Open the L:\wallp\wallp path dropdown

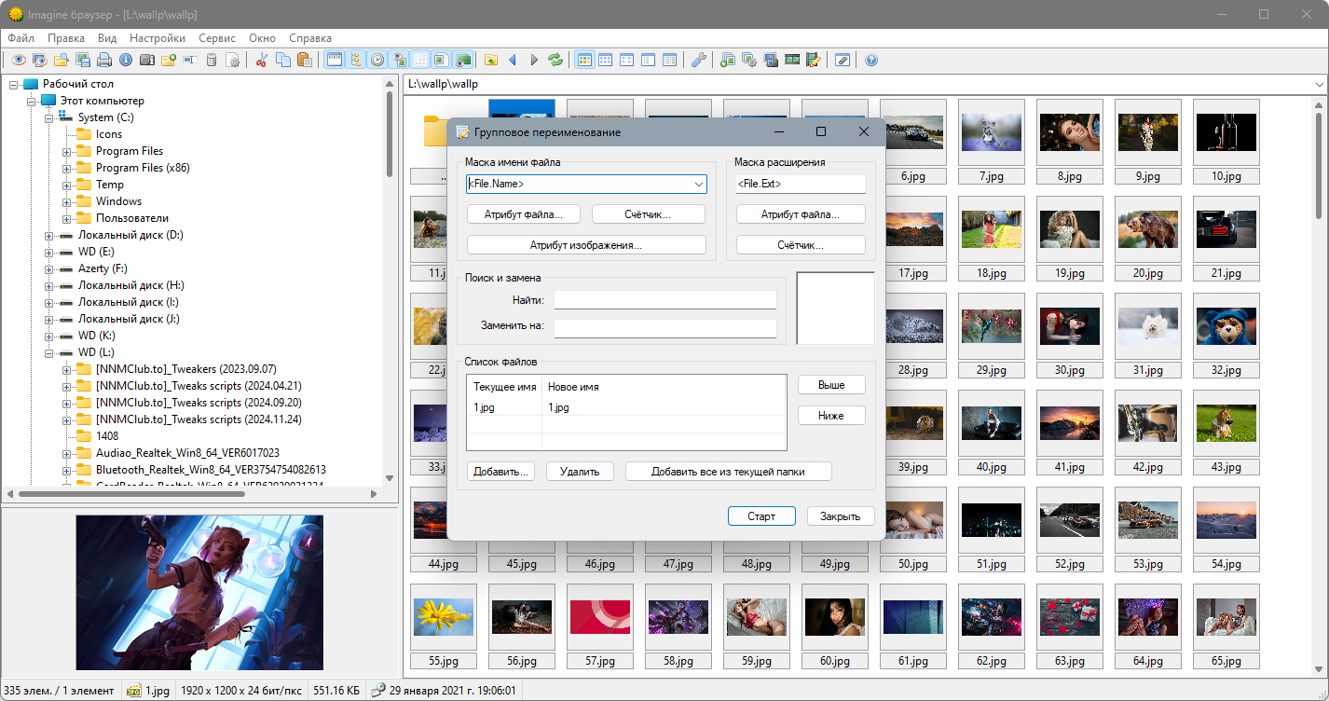coord(1319,84)
